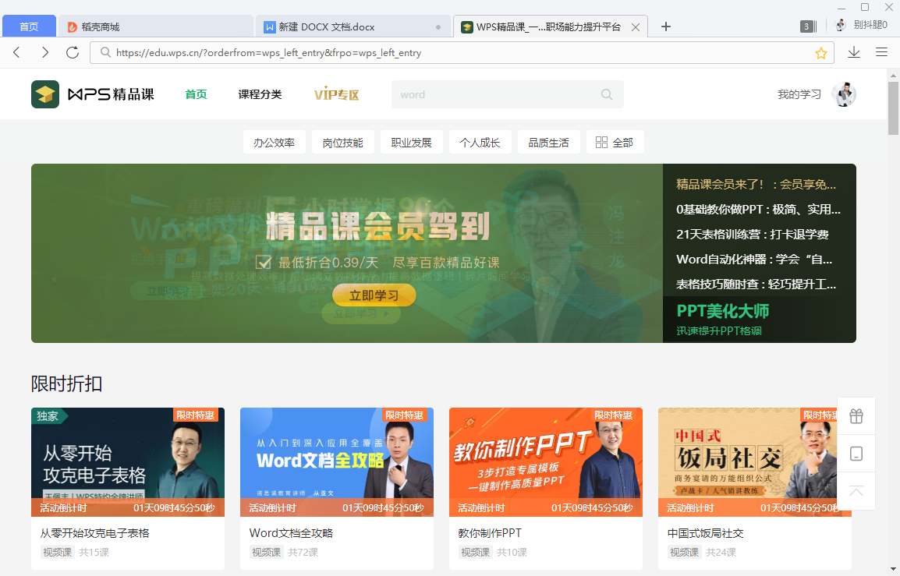Open the browser hamburger menu
This screenshot has height=576, width=900.
point(881,52)
